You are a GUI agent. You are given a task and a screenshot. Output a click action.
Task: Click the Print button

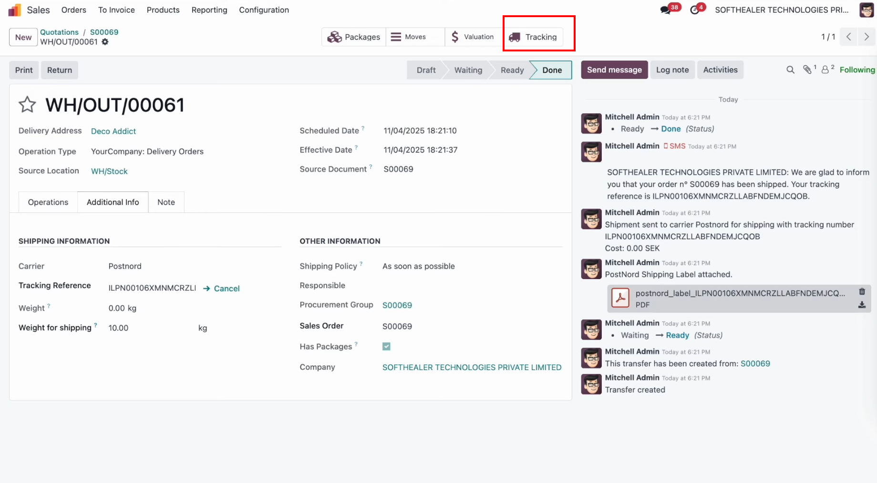pos(24,70)
